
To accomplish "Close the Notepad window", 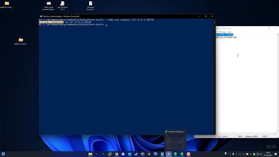I will pos(276,28).
